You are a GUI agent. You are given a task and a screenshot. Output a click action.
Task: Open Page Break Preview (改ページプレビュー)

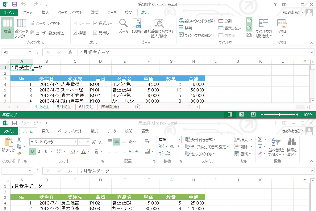[x=21, y=28]
